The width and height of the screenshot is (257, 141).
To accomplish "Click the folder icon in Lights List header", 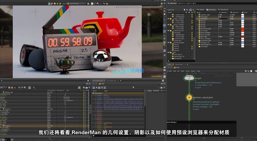I will [187, 10].
